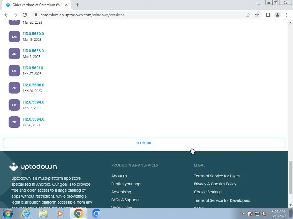The height and width of the screenshot is (219, 293).
Task: Click the browser back arrow
Action: pyautogui.click(x=6, y=15)
